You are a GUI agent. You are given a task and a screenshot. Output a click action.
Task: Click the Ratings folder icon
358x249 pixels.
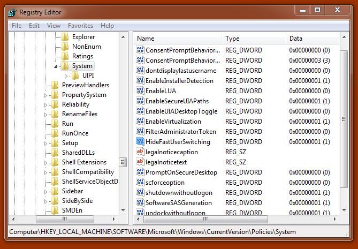tap(65, 56)
